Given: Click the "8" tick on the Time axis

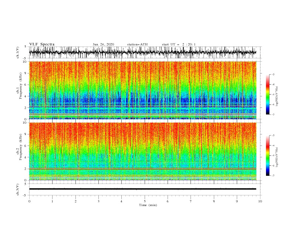Looking at the screenshot, I should [214, 201].
